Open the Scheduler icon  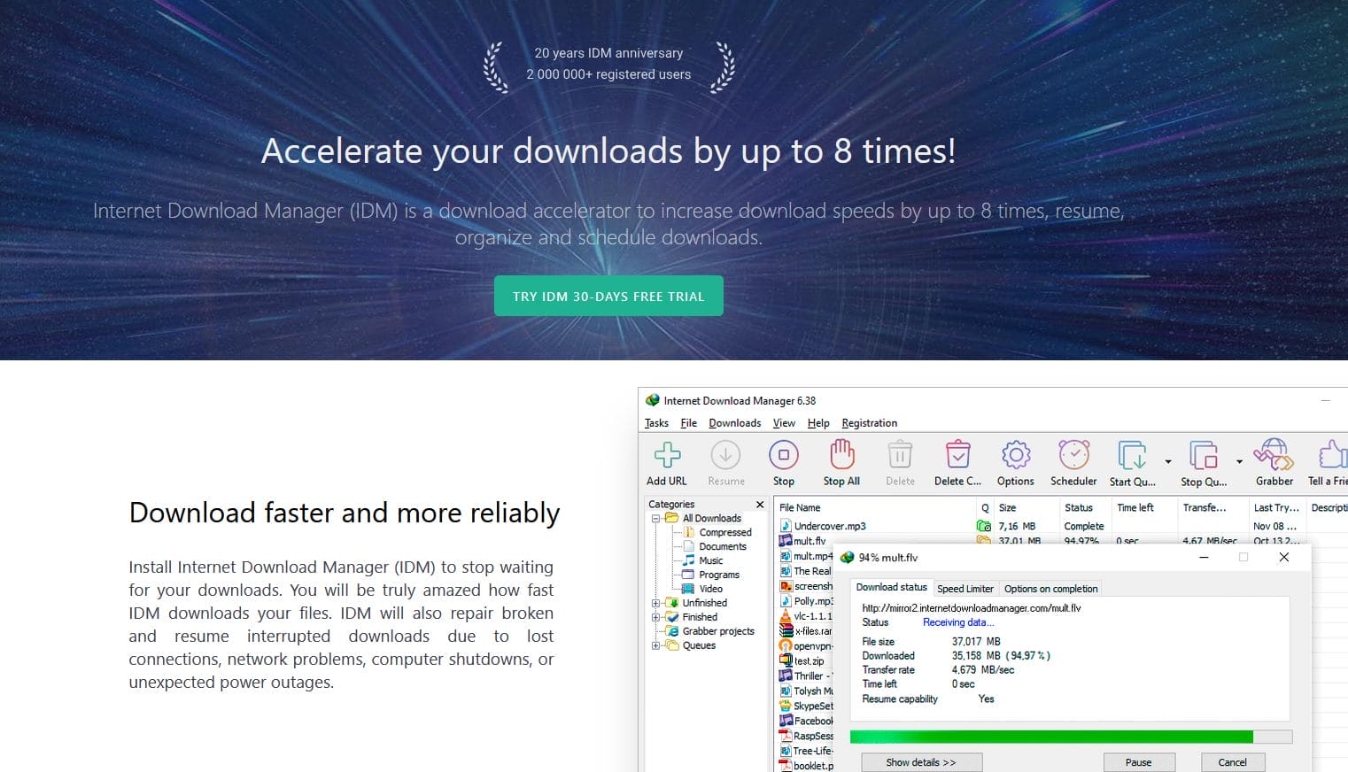[1073, 456]
